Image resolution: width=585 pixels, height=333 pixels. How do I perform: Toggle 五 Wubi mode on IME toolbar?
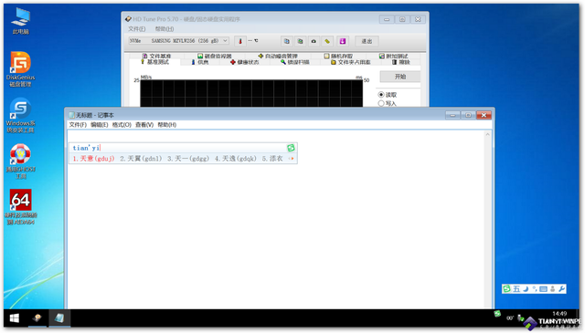click(516, 288)
